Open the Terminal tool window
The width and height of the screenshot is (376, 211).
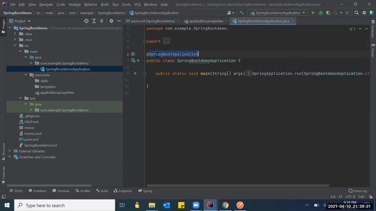point(61,190)
